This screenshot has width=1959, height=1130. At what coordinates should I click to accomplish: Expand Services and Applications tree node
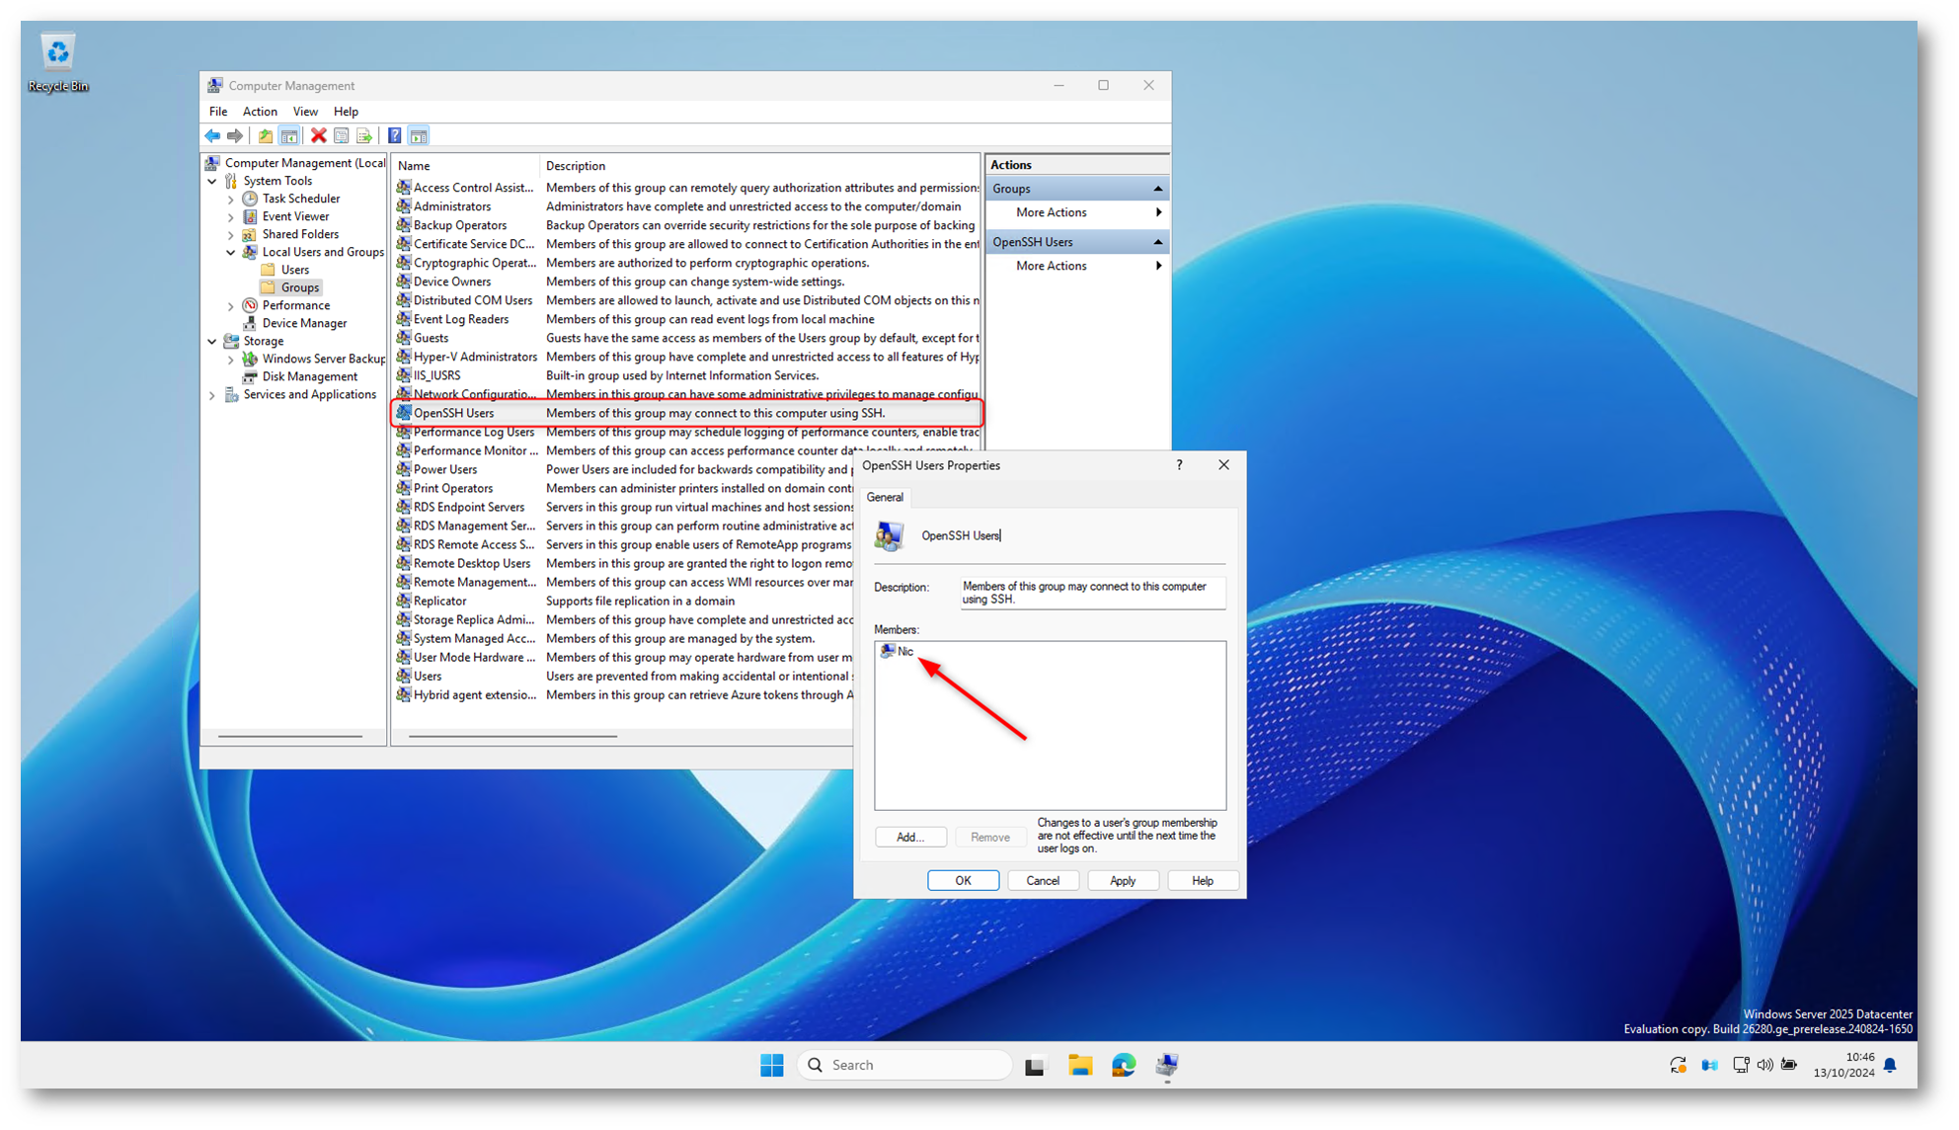tap(212, 395)
